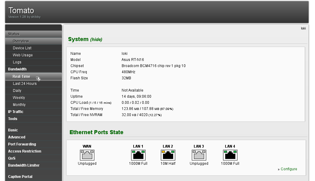Click the LAN 2 port icon
The height and width of the screenshot is (181, 315).
pyautogui.click(x=168, y=155)
